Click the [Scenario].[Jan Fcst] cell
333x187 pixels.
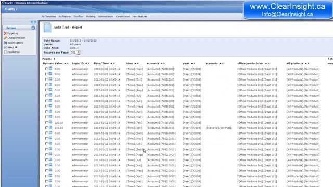coord(219,128)
